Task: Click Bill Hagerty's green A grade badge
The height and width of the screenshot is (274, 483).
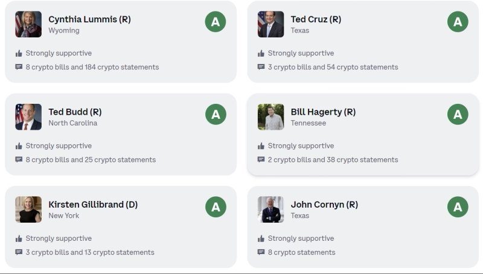Action: coord(458,114)
